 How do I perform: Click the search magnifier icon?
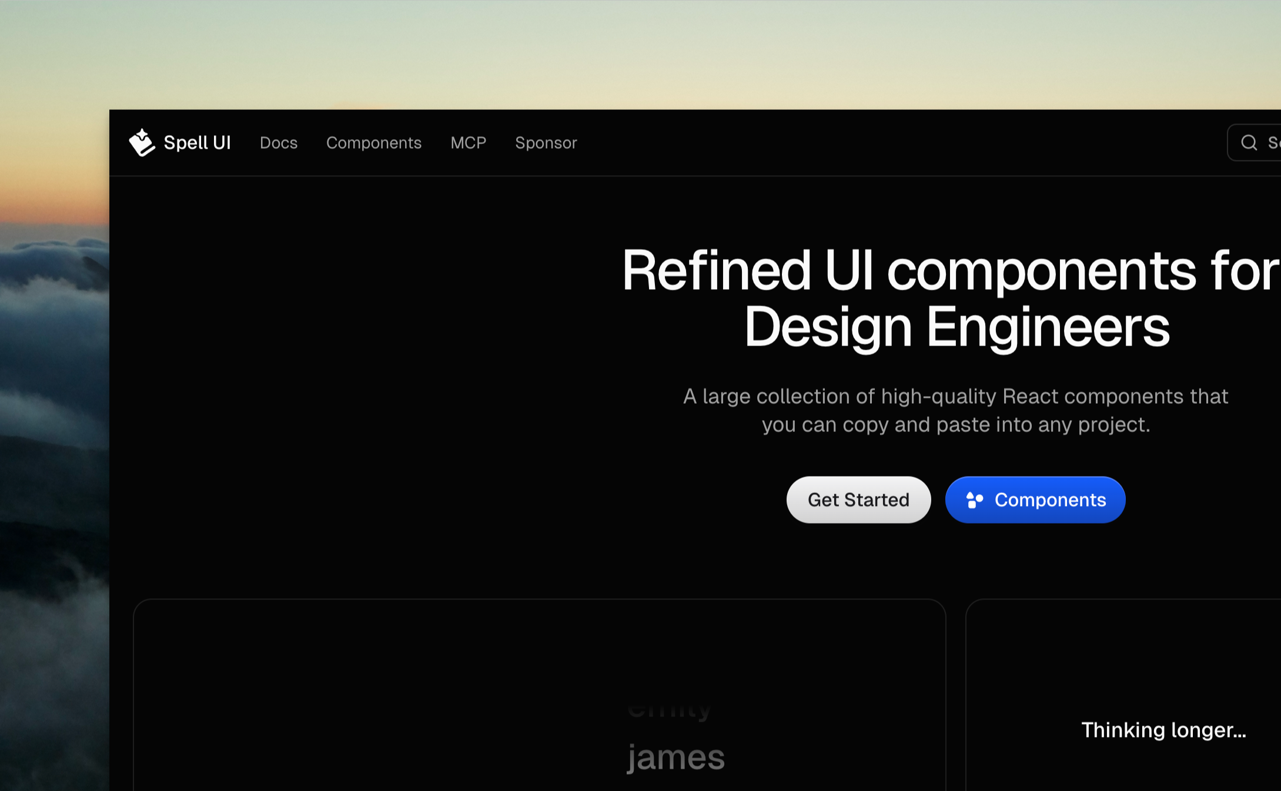pyautogui.click(x=1249, y=143)
